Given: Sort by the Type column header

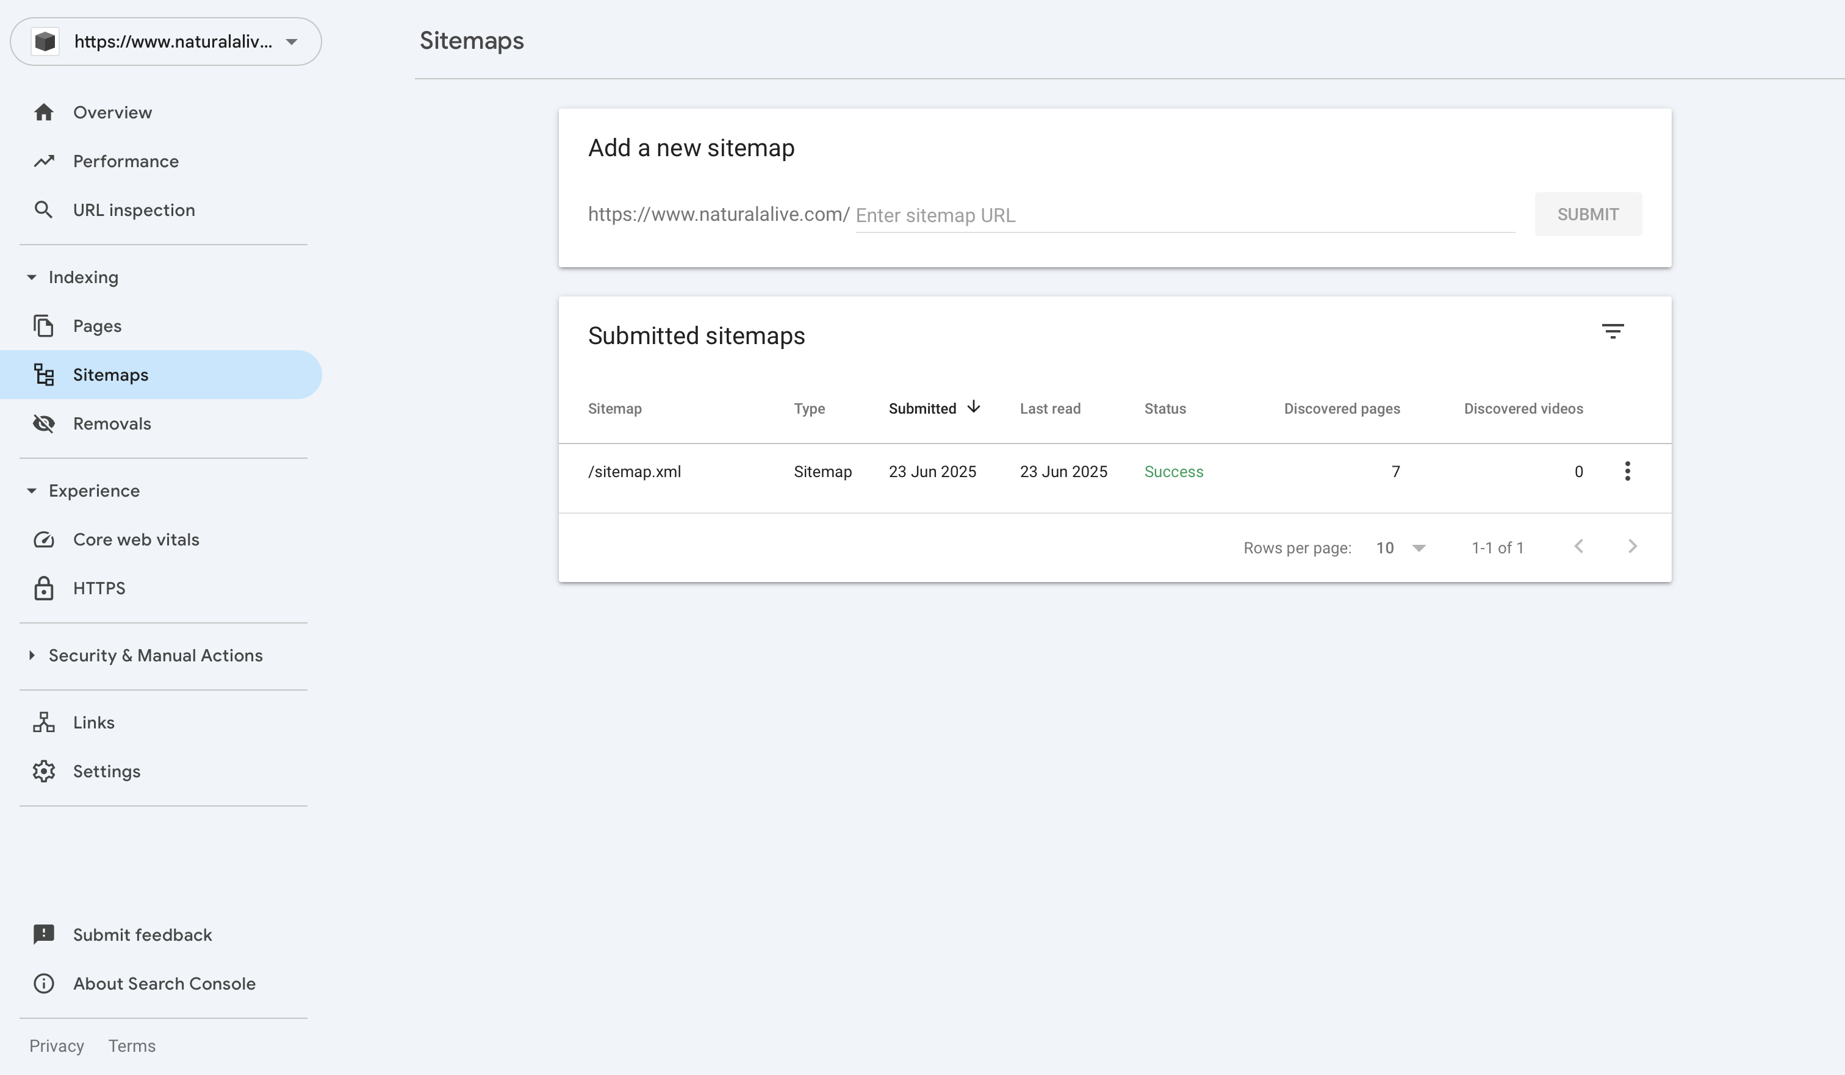Looking at the screenshot, I should [809, 409].
